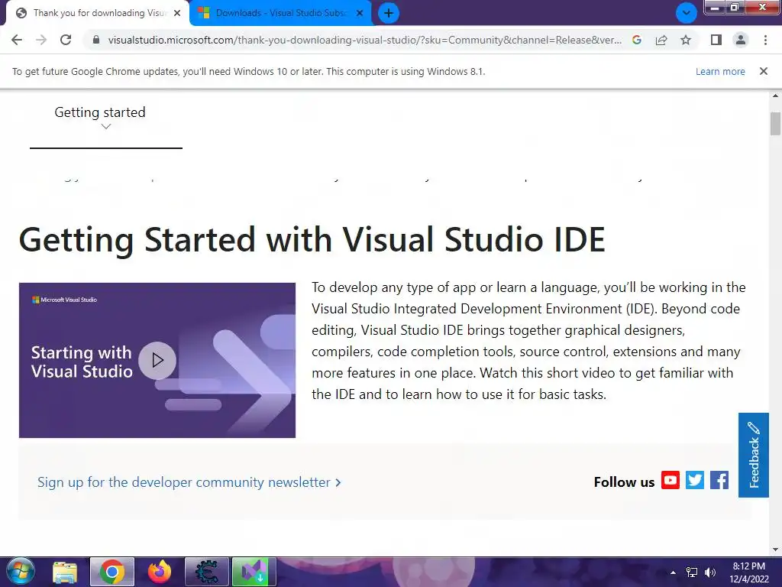Open the Visual Studio Installer taskbar icon
The width and height of the screenshot is (782, 587).
pos(254,572)
